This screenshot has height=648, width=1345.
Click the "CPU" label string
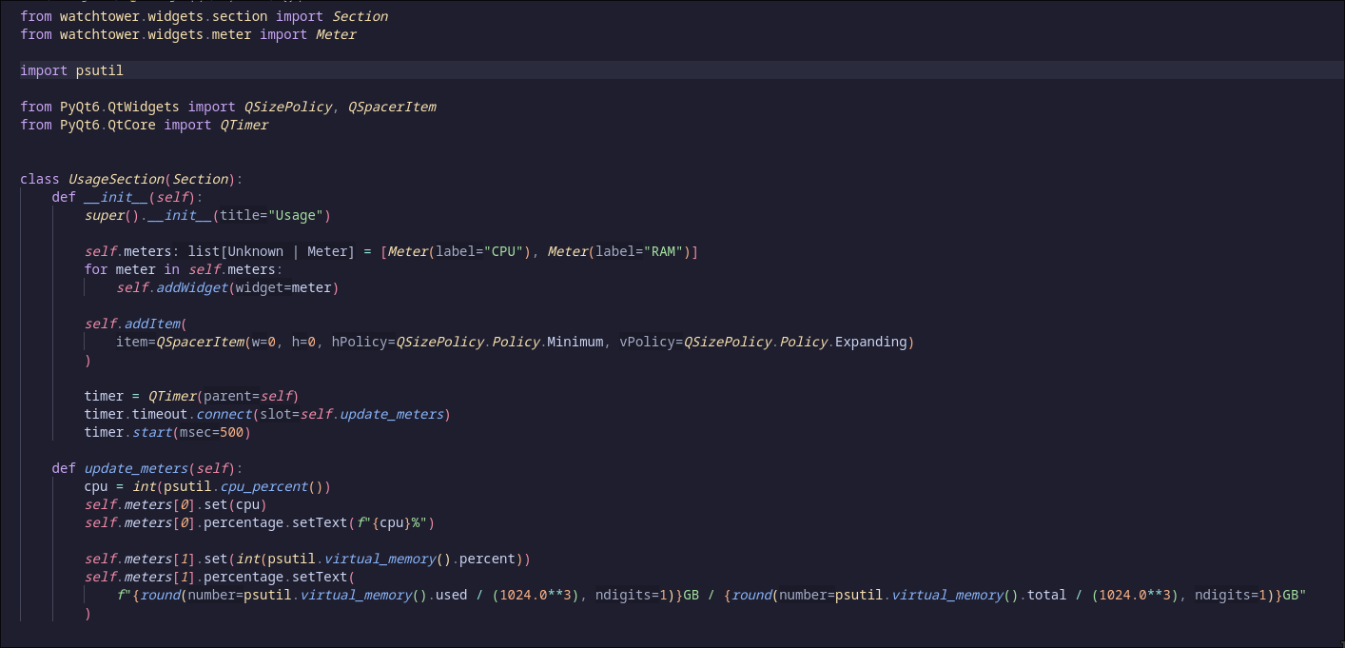pos(505,251)
